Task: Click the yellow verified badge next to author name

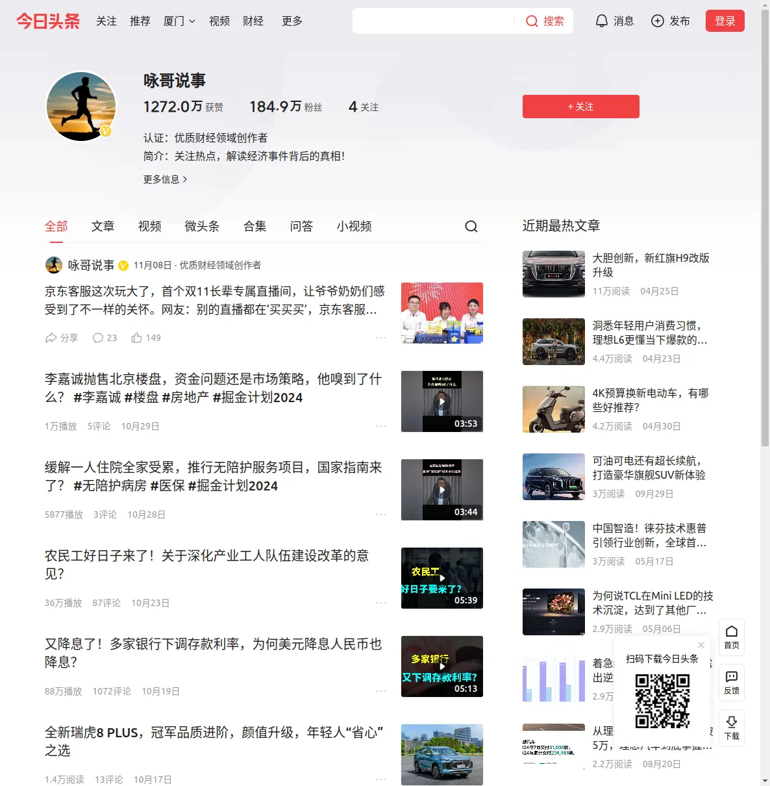Action: coord(123,266)
